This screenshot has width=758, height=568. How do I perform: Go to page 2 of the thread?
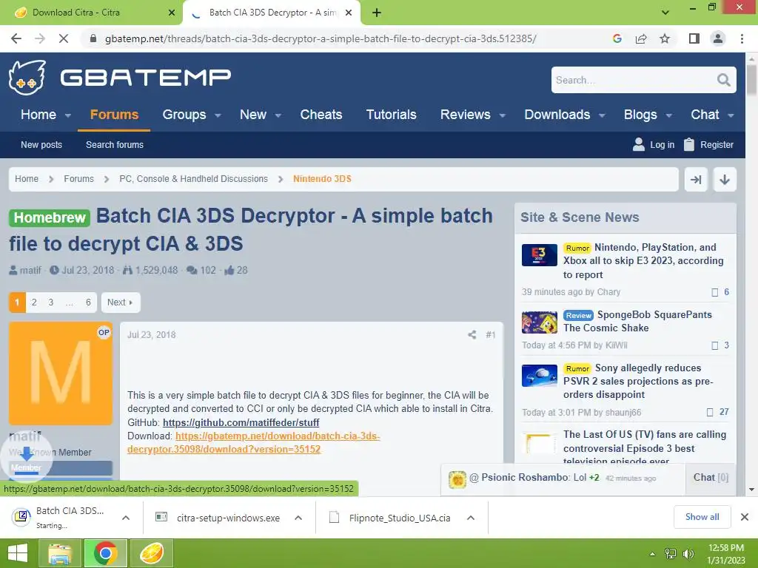point(34,302)
